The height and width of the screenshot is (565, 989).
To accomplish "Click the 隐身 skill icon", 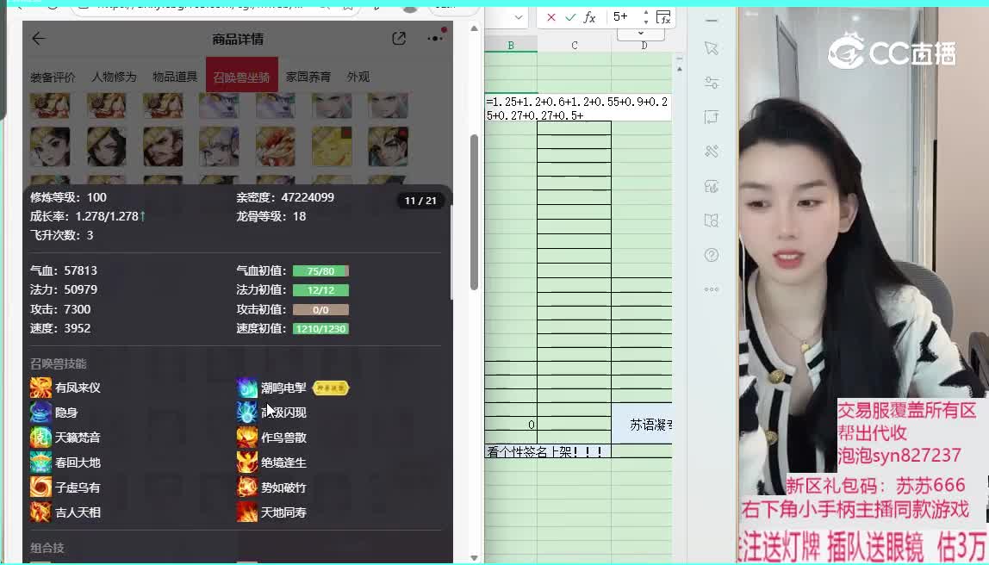I will click(x=41, y=413).
